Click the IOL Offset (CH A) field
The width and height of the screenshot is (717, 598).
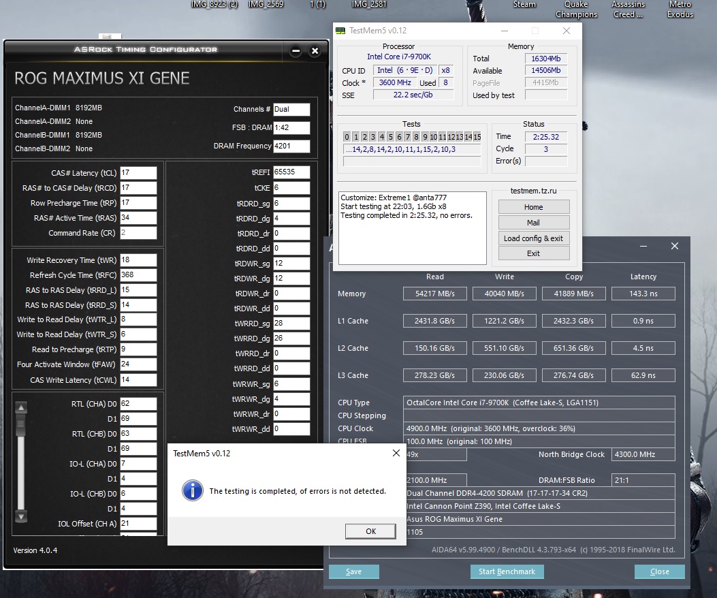[x=138, y=524]
